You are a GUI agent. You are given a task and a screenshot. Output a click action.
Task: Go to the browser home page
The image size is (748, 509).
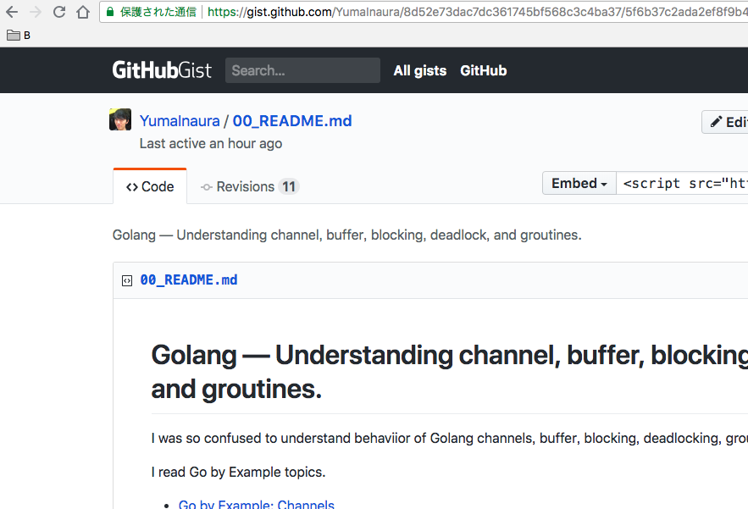coord(83,13)
